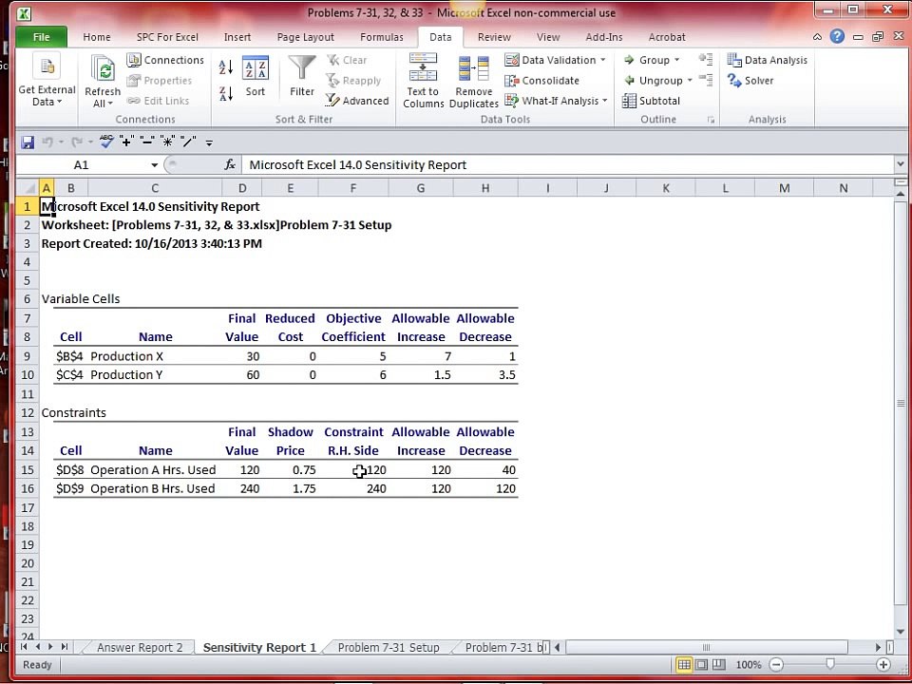Image resolution: width=912 pixels, height=684 pixels.
Task: Click zoom in plus button
Action: 883,664
